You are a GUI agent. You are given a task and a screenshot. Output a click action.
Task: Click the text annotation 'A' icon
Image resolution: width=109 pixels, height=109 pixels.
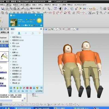click(90, 13)
